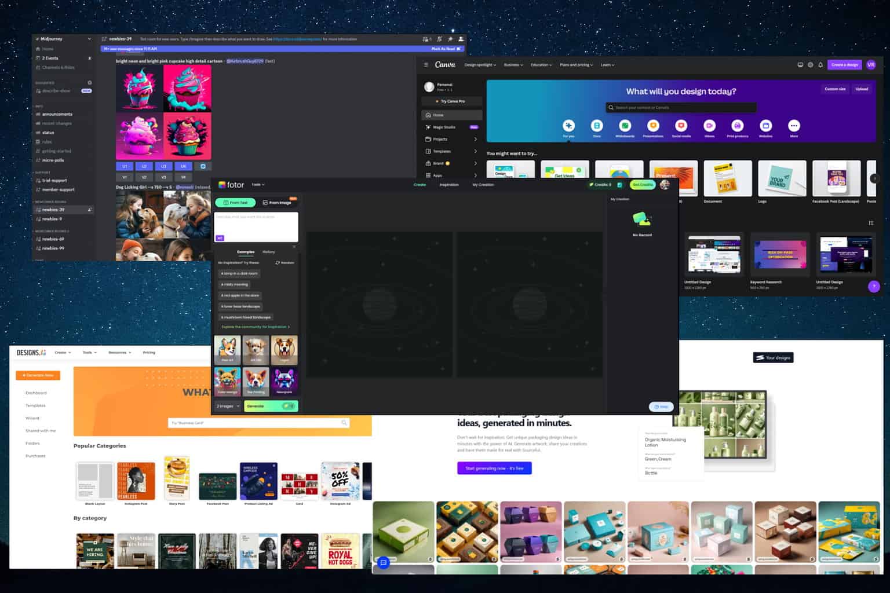Open the 2 images count dropdown in Fotor
The width and height of the screenshot is (890, 593).
(x=228, y=406)
